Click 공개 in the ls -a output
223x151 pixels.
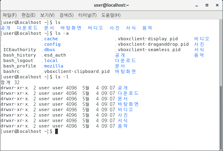(120, 55)
